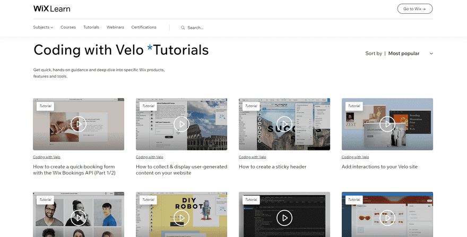This screenshot has width=467, height=237.
Task: Expand the Subjects dropdown menu
Action: coord(43,27)
